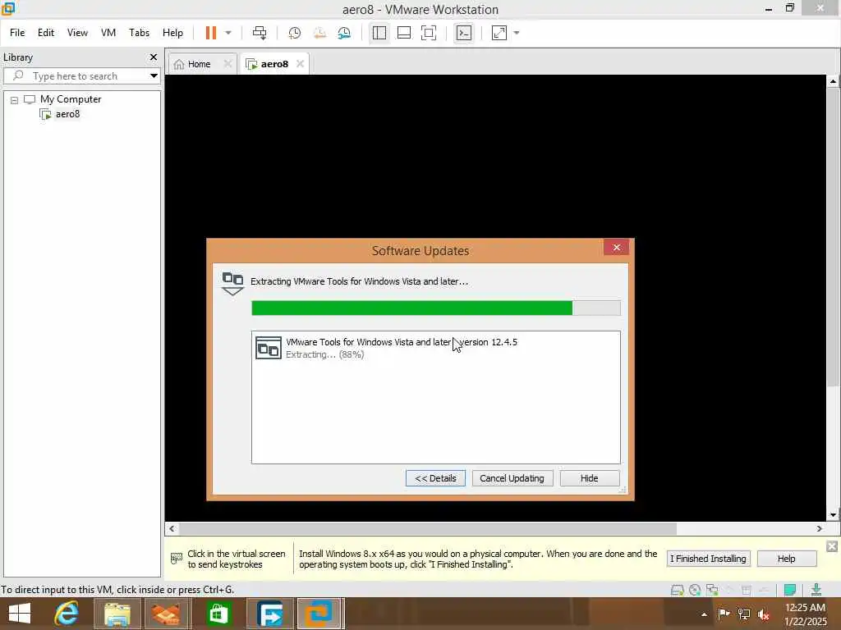Enter full screen mode from the toolbar
841x630 pixels.
pyautogui.click(x=429, y=33)
